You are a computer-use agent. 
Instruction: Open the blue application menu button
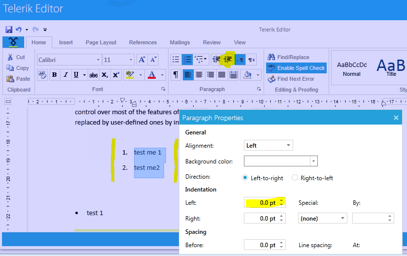tap(13, 42)
